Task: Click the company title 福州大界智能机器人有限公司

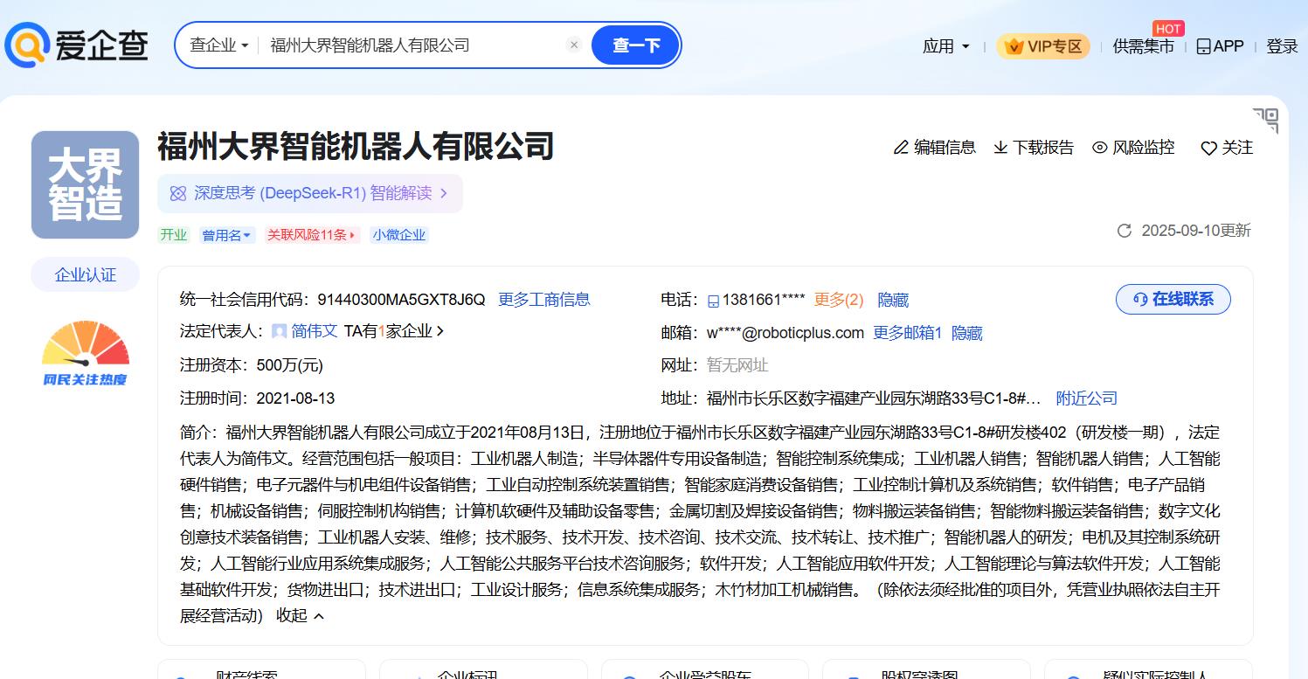Action: click(x=356, y=146)
